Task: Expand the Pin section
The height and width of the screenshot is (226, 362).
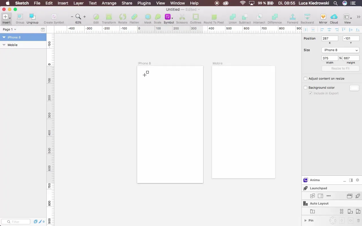Action: coord(305,220)
